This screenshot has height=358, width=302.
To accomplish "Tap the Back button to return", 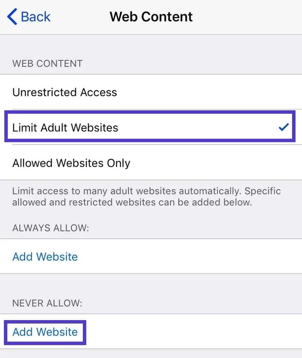I will (x=28, y=16).
